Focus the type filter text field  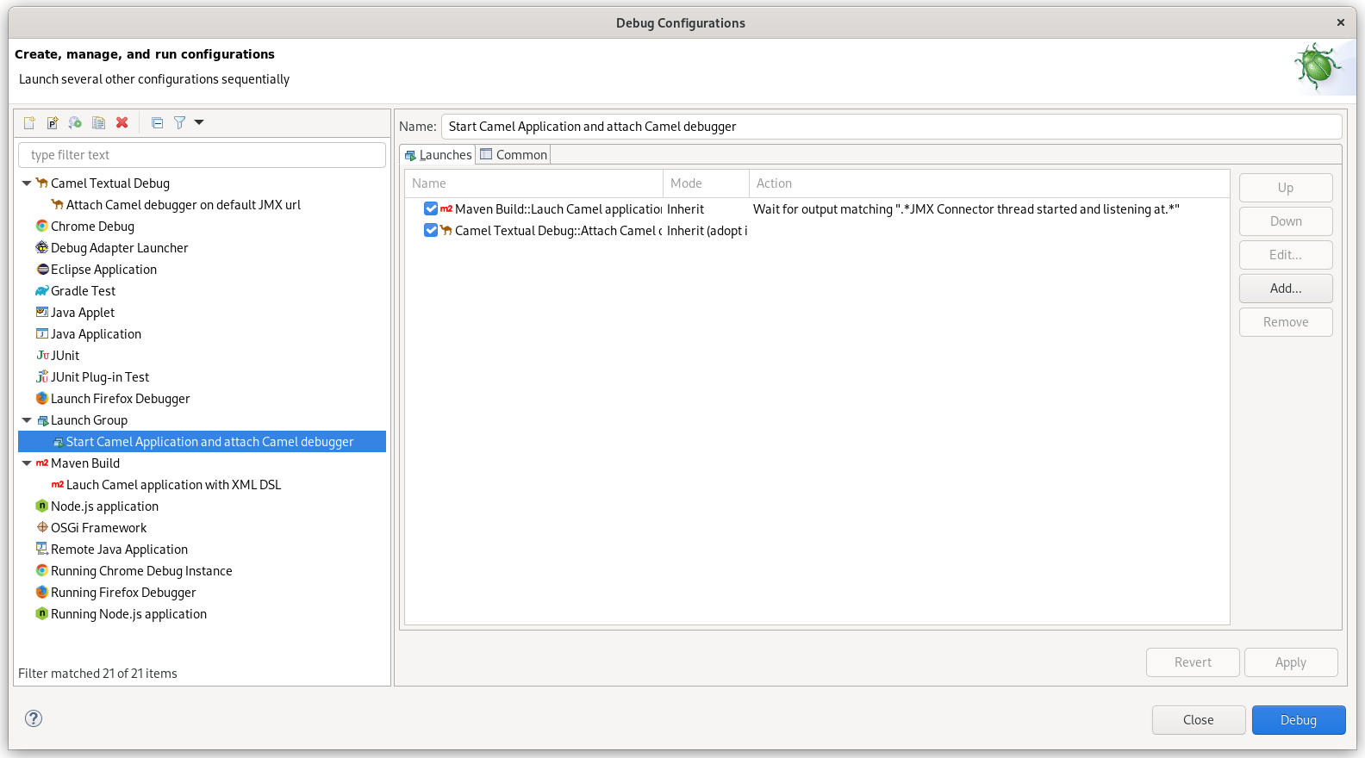(202, 155)
